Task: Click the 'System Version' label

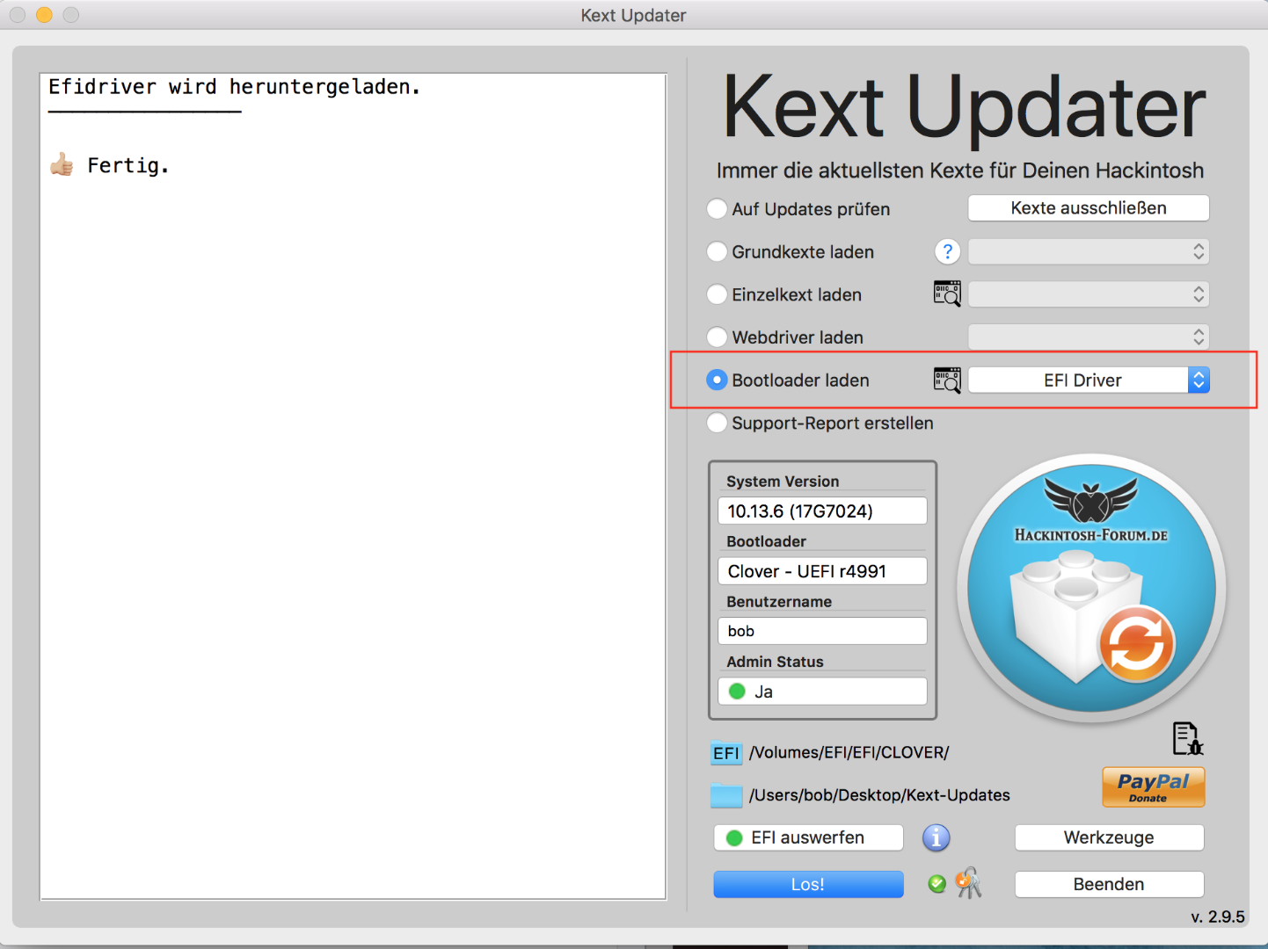Action: (x=783, y=482)
